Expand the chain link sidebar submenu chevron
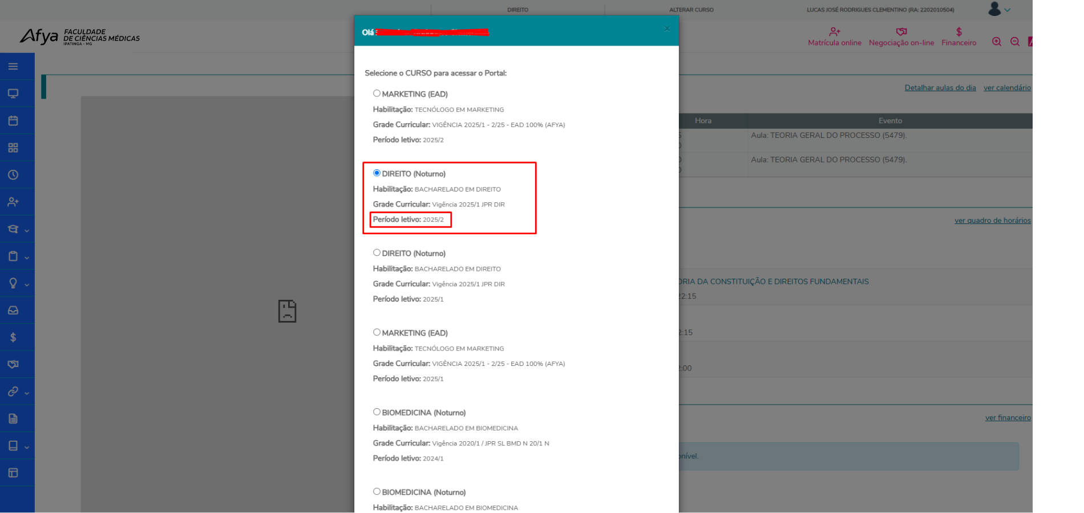Screen dimensions: 1084x513 (x=27, y=393)
